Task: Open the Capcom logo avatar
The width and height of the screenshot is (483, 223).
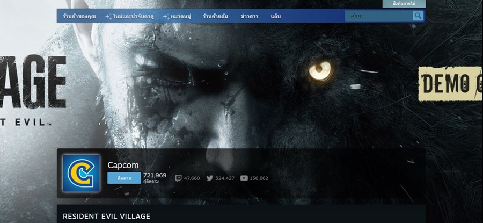Action: pos(82,173)
